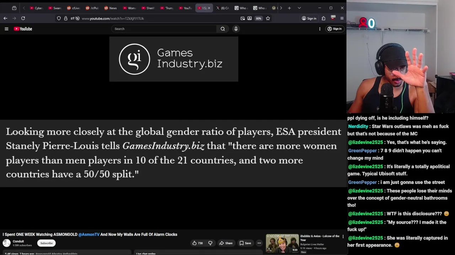Switch to the Swam tab
This screenshot has width=455, height=255.
[x=54, y=8]
